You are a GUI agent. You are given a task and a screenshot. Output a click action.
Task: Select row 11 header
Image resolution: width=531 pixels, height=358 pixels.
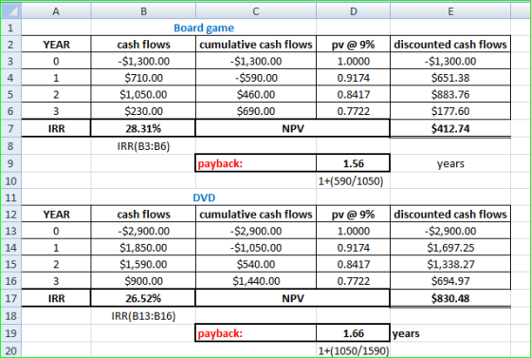point(11,198)
